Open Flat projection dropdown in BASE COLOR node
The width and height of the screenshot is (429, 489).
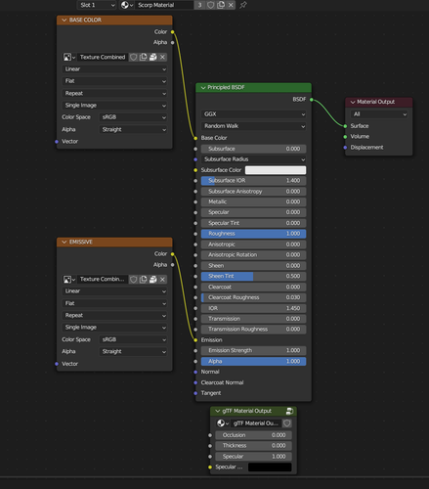click(x=115, y=81)
